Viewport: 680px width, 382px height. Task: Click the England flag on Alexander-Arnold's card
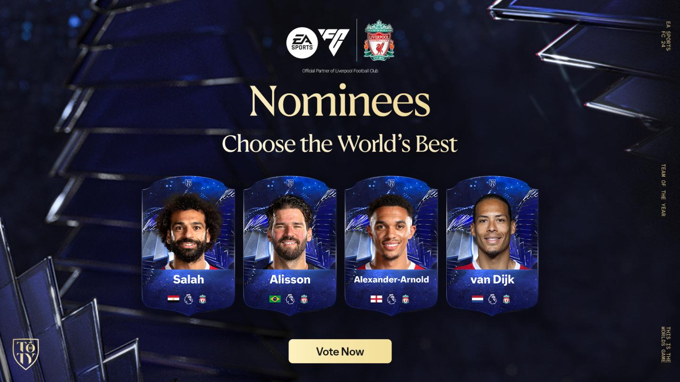pyautogui.click(x=376, y=299)
